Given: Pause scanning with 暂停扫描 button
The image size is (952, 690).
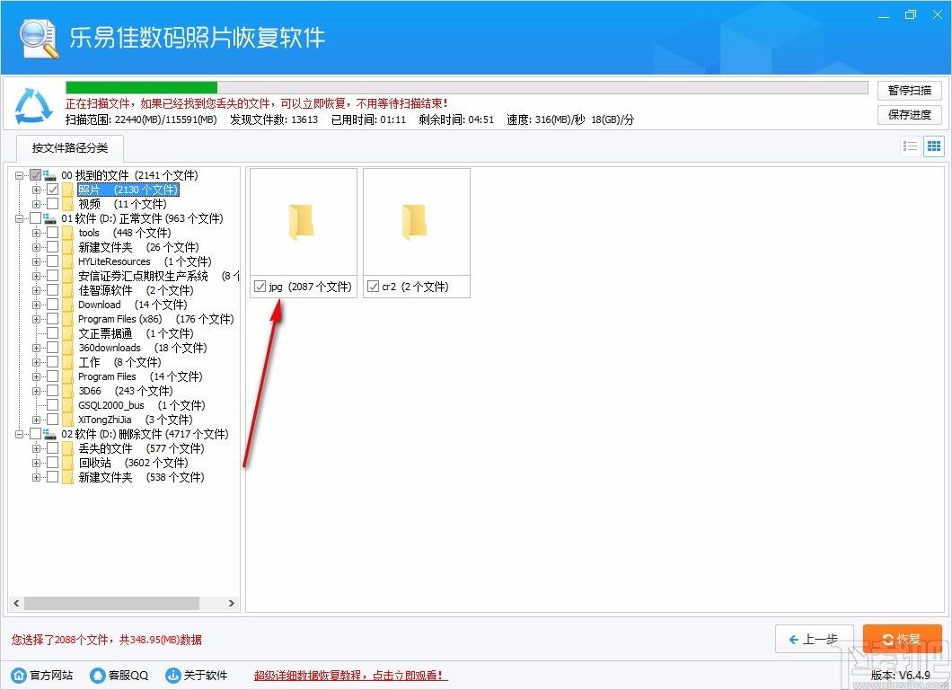Looking at the screenshot, I should click(910, 91).
